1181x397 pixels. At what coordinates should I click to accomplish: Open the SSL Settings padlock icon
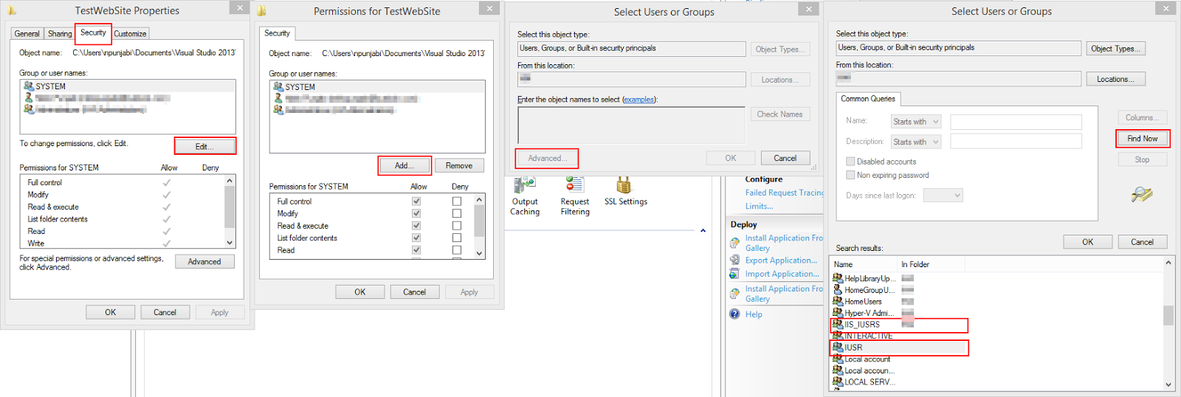click(x=624, y=184)
